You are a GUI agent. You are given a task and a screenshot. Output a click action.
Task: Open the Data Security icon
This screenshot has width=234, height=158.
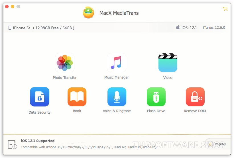(40, 97)
